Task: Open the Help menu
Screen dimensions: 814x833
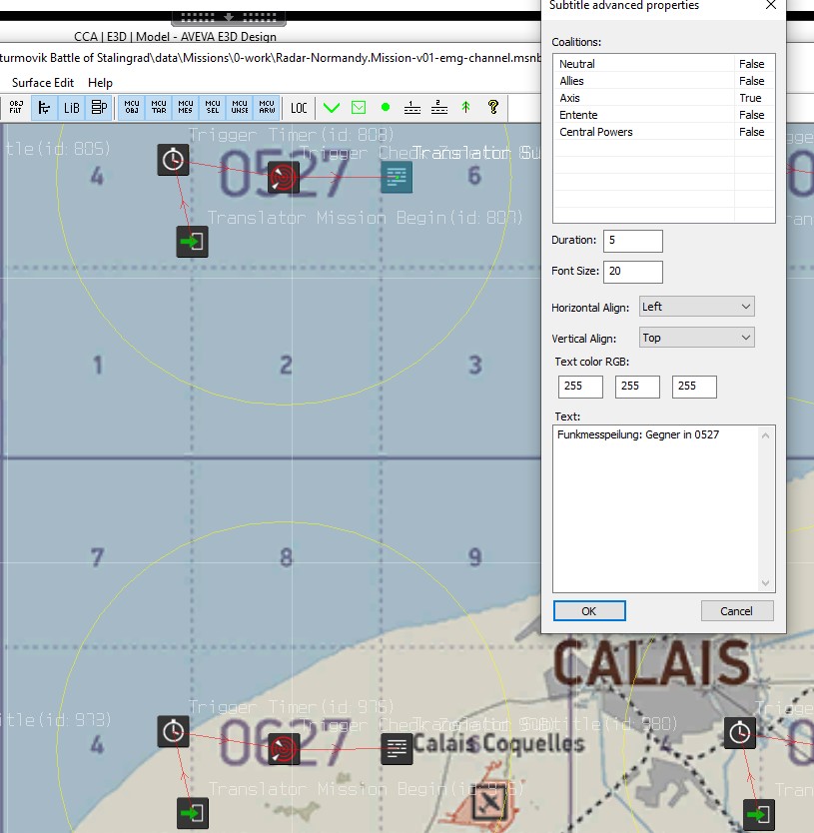Action: [x=100, y=83]
